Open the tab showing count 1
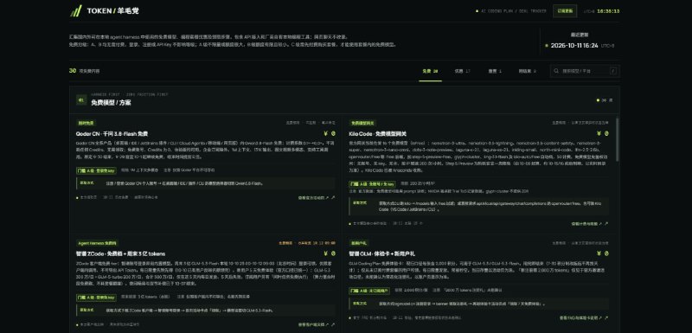This screenshot has height=333, width=692. tap(495, 71)
